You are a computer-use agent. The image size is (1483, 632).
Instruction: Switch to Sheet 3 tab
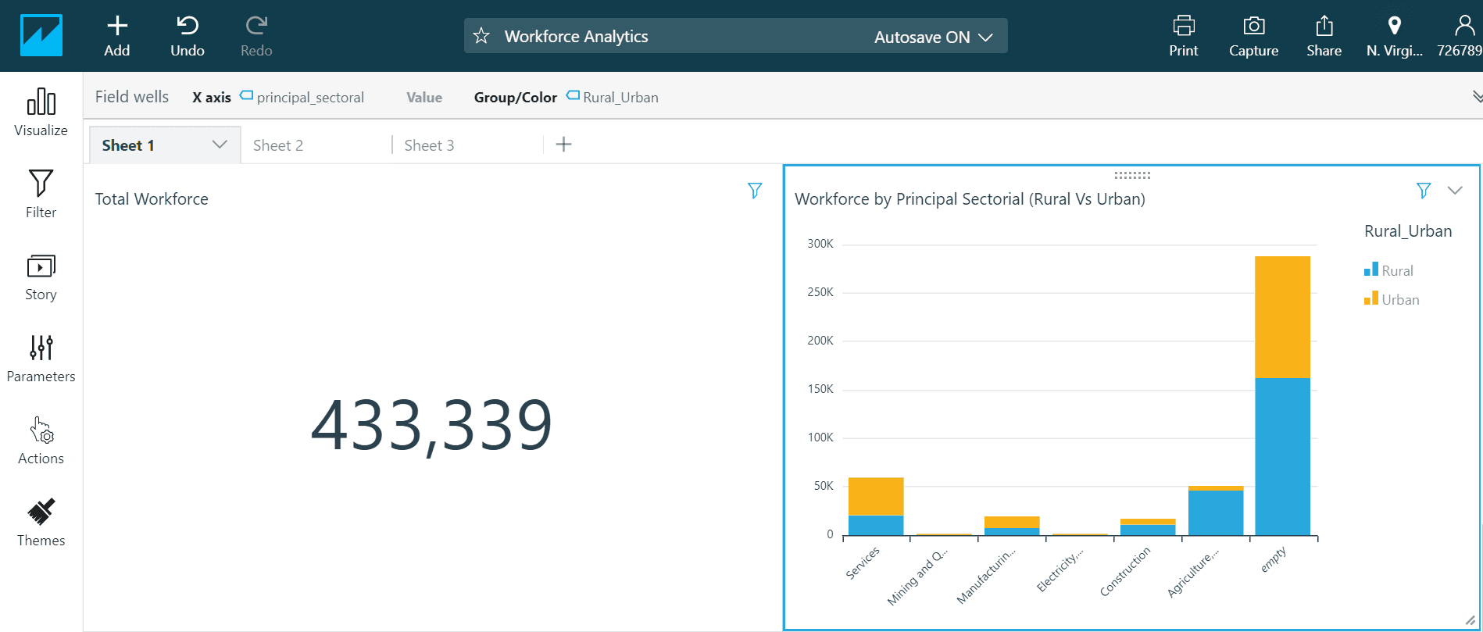point(429,145)
